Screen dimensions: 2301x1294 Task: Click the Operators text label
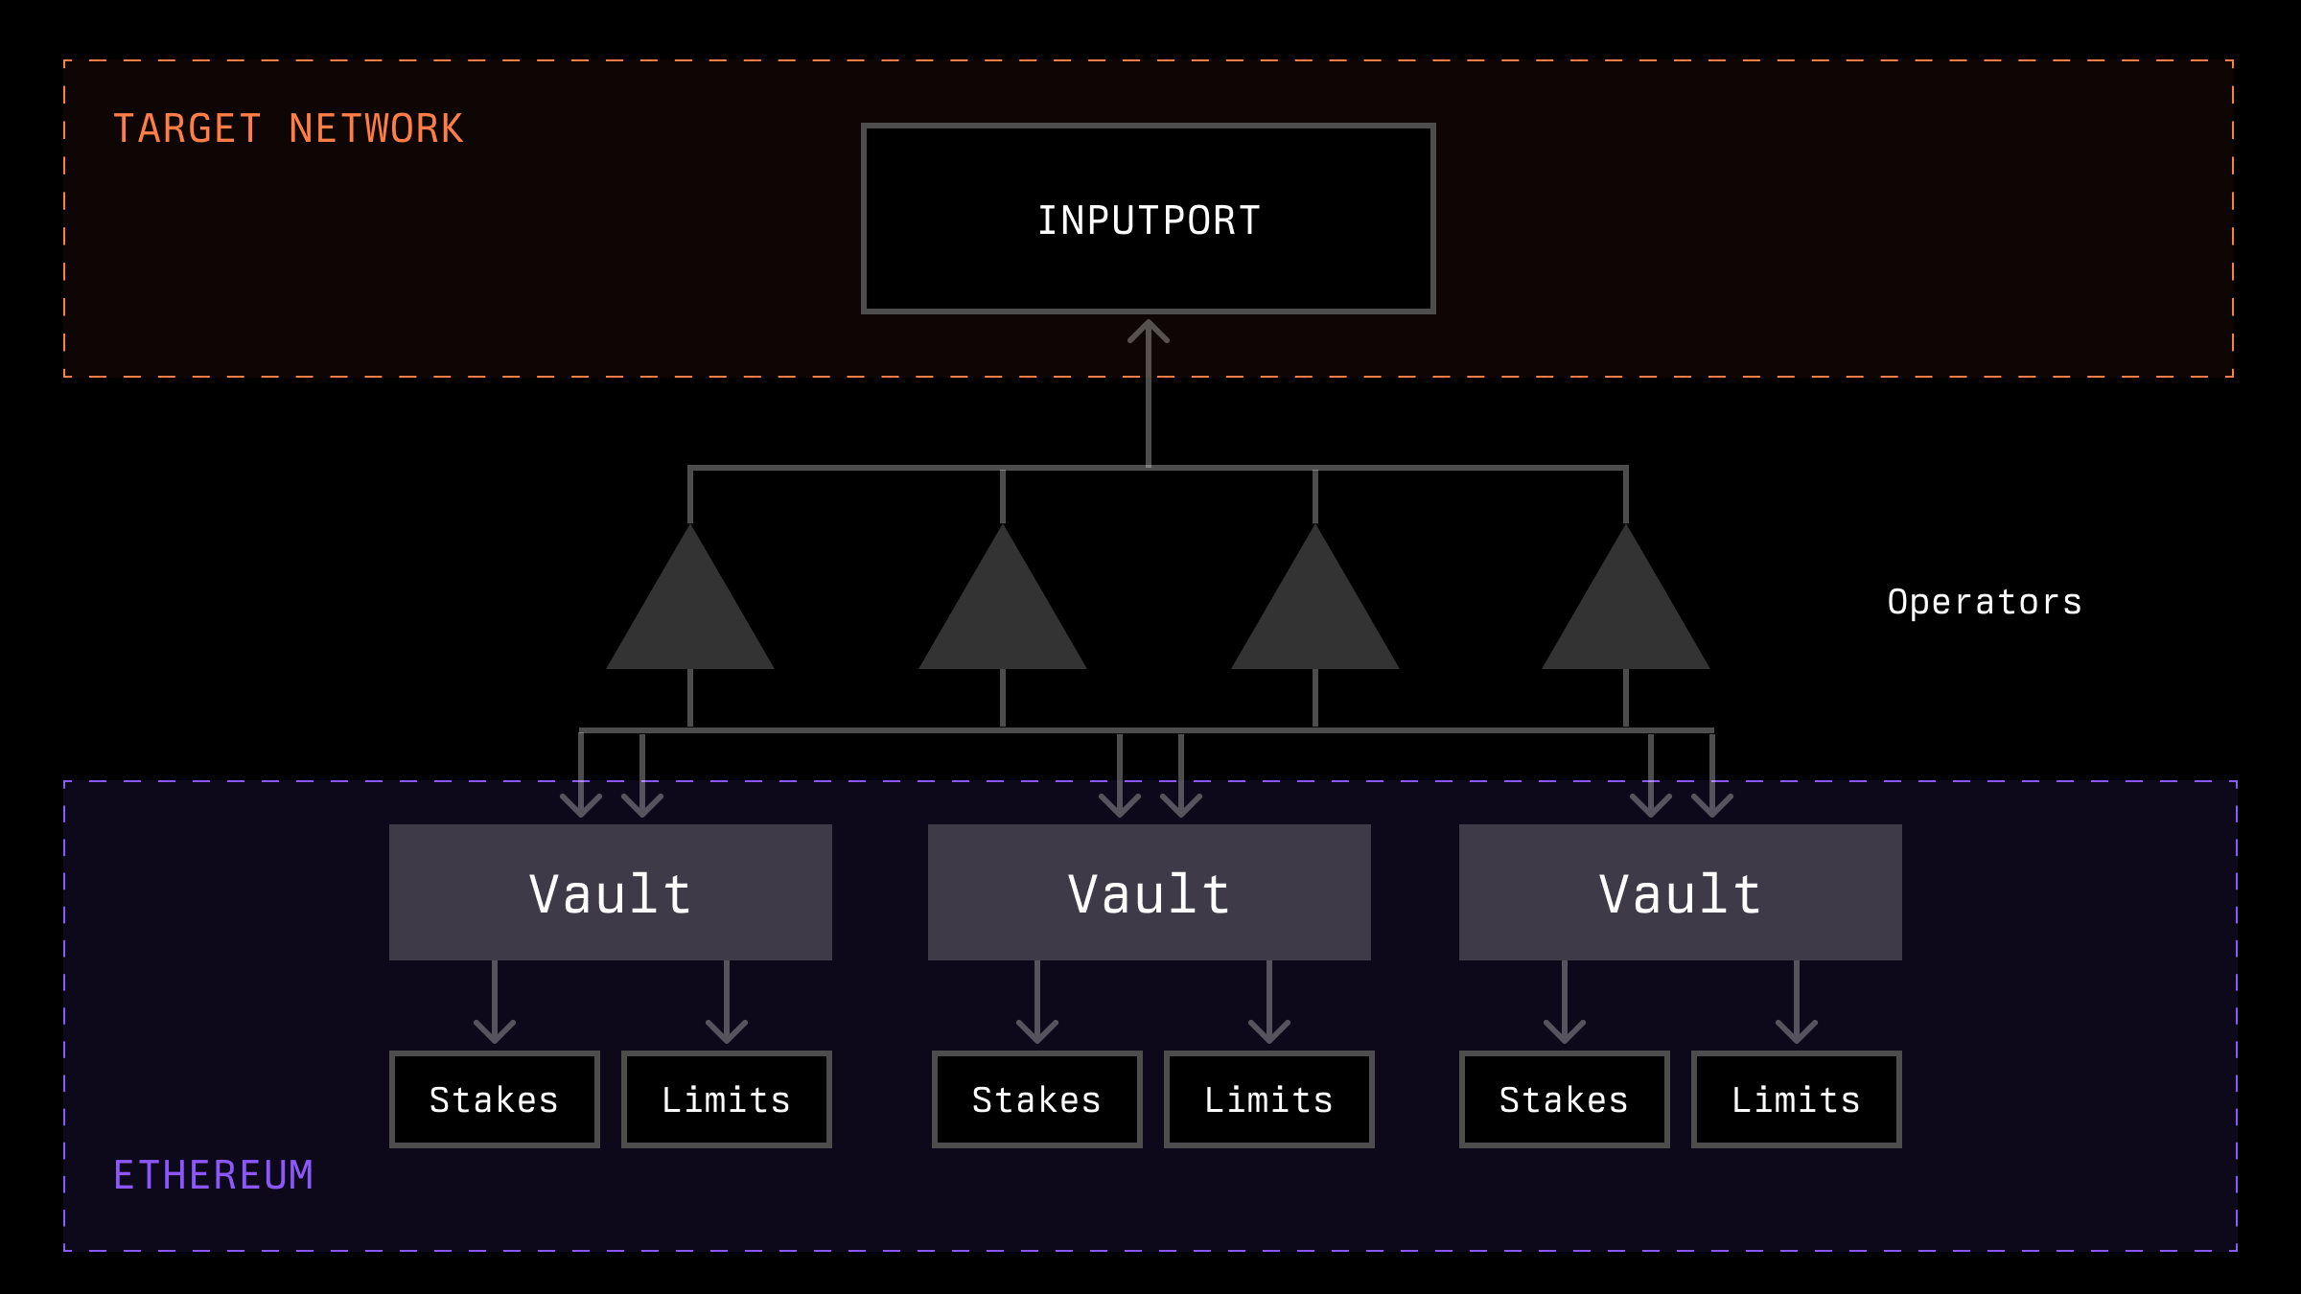pos(1984,602)
